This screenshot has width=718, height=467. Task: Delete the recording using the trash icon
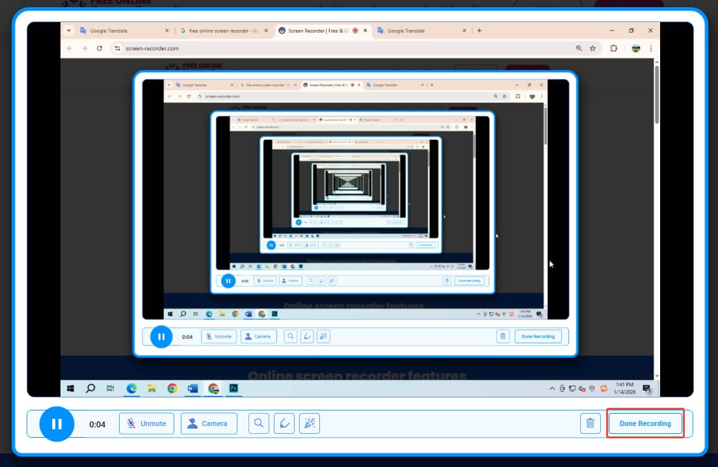tap(591, 423)
